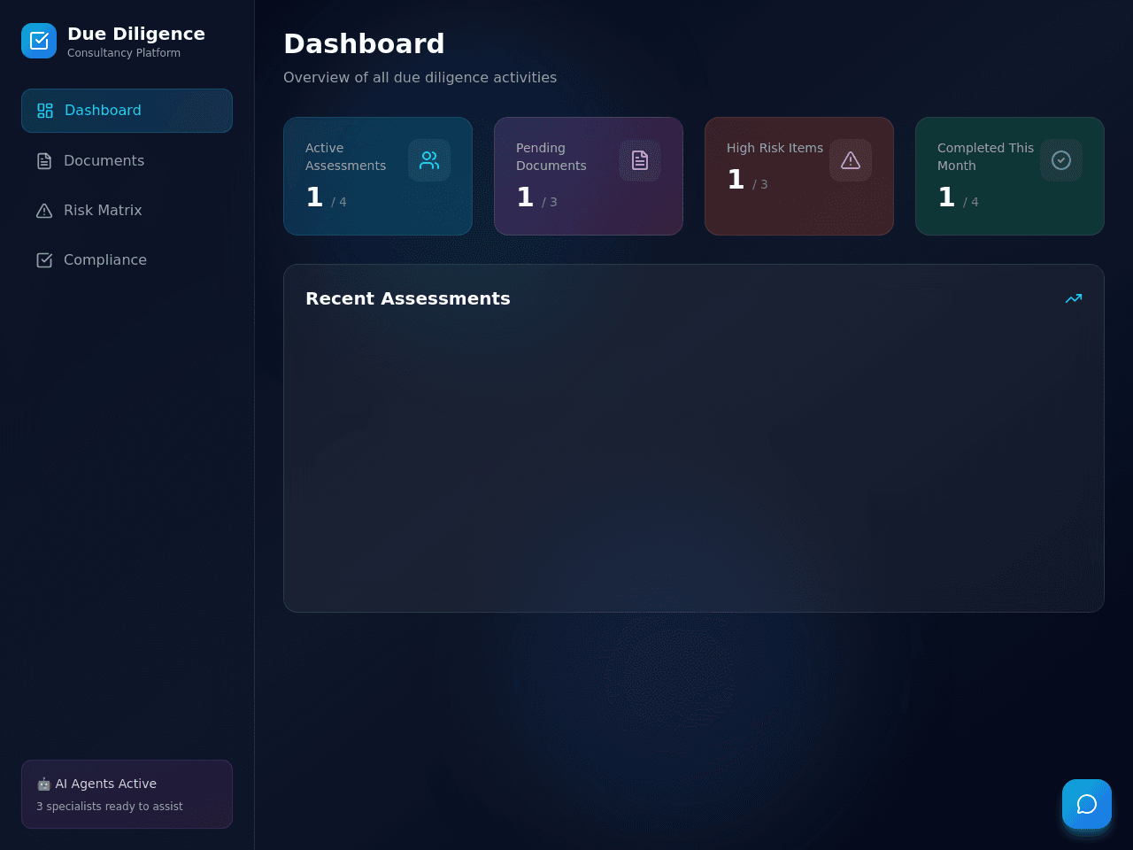Click the '/ 3' count on High Risk Items

click(760, 184)
